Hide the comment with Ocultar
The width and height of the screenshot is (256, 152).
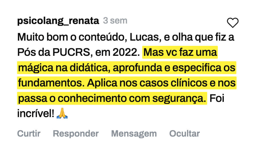[184, 133]
